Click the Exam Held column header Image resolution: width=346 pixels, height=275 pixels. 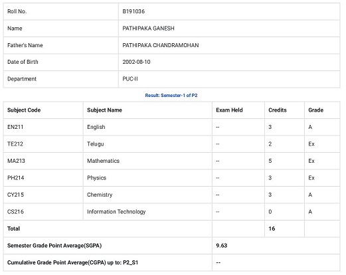229,110
